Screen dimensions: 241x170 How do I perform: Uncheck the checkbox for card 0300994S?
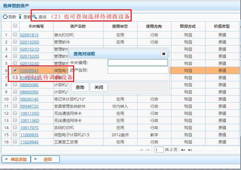coord(15,70)
